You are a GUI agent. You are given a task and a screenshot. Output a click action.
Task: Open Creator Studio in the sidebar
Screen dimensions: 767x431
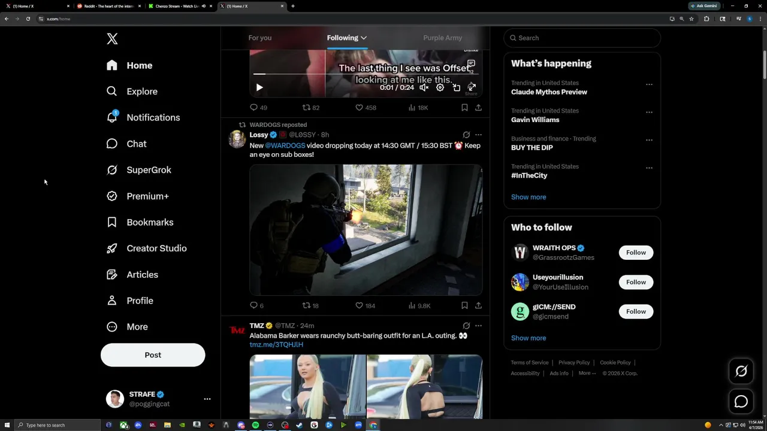click(x=147, y=248)
